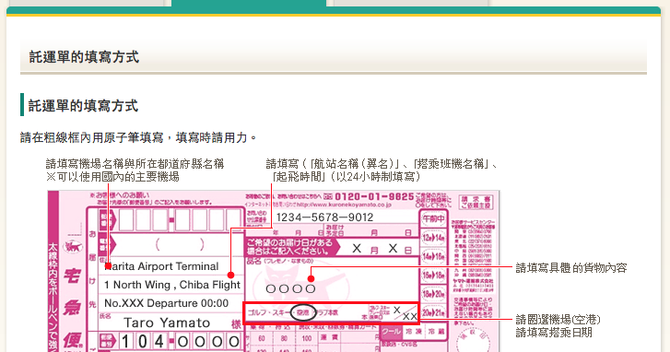The width and height of the screenshot is (670, 352).
Task: Click the pink phone arrow icon beside the parentheses
Action: (x=107, y=244)
